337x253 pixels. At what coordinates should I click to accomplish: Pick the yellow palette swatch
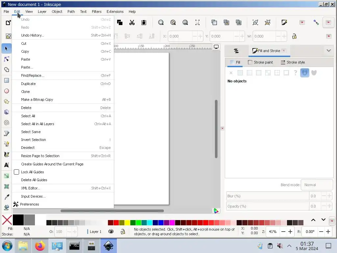point(127,222)
